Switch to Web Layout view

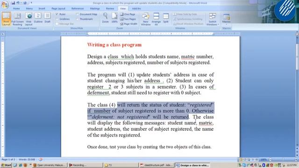[28, 19]
